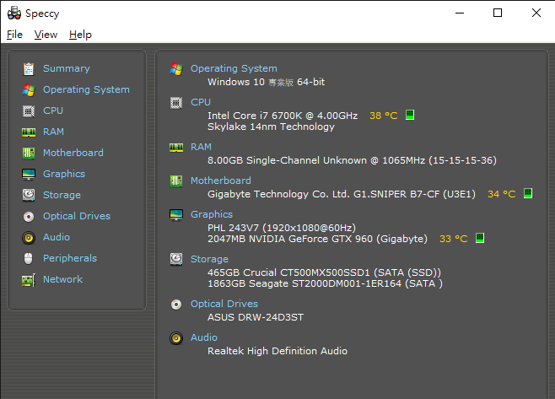Click RAM heading in summary pane
The height and width of the screenshot is (399, 555).
[x=201, y=147]
